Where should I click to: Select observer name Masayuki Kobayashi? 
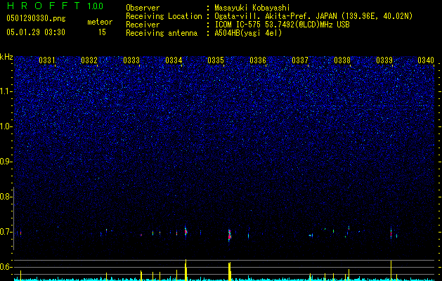click(x=252, y=8)
